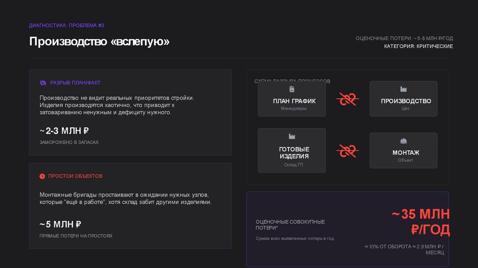Click the Оценочные совокупные потери heading
Image resolution: width=478 pixels, height=268 pixels.
click(290, 225)
